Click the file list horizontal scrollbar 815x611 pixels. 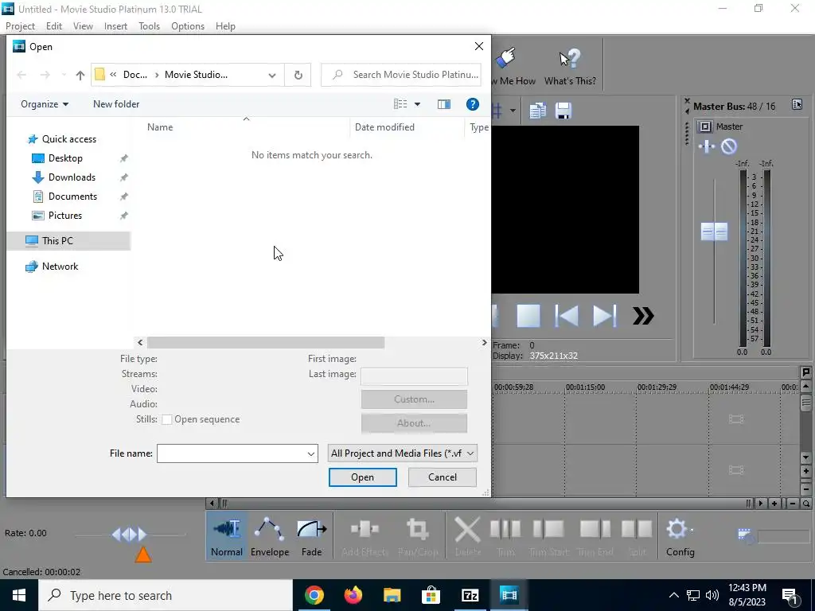coord(266,342)
